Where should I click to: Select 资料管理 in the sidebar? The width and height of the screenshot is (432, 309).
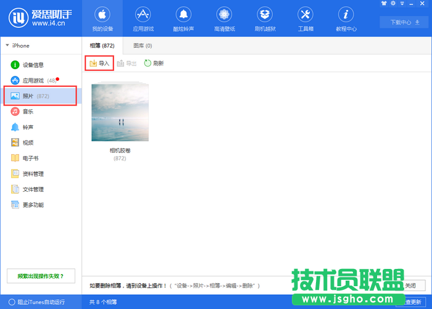[x=41, y=174]
